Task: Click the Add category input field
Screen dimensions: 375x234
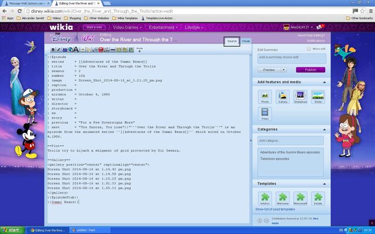Action: point(291,140)
